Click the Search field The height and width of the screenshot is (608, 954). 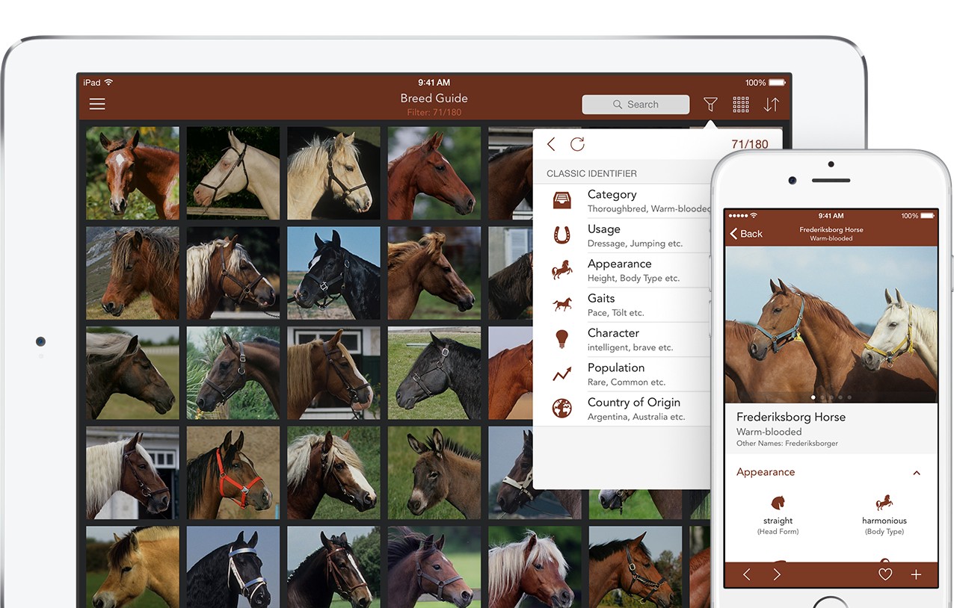(x=636, y=105)
